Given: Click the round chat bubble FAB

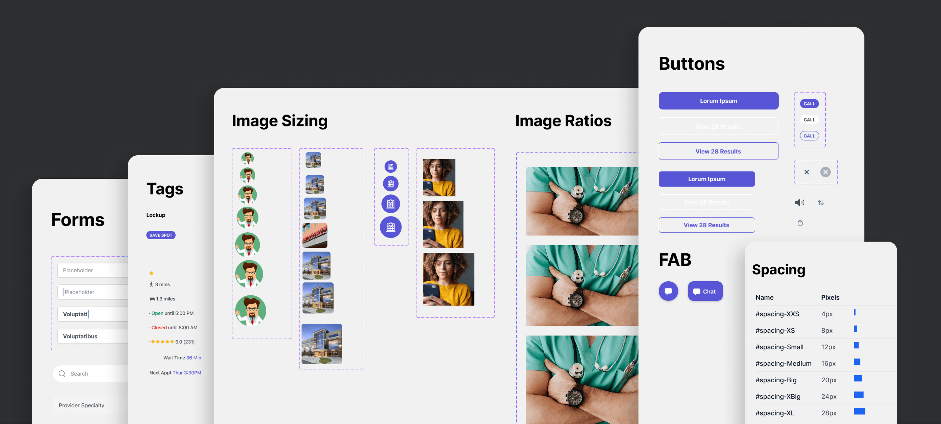Looking at the screenshot, I should [x=668, y=291].
